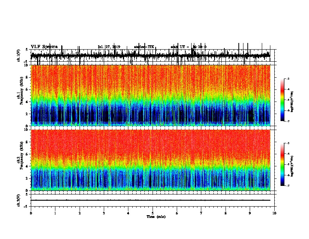Viewport: 309px width, 239px height.
Task: Select the ch.2 spectrogram plot
Action: pyautogui.click(x=150, y=160)
